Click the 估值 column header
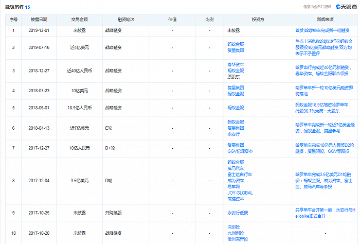360x244 pixels. (x=172, y=20)
